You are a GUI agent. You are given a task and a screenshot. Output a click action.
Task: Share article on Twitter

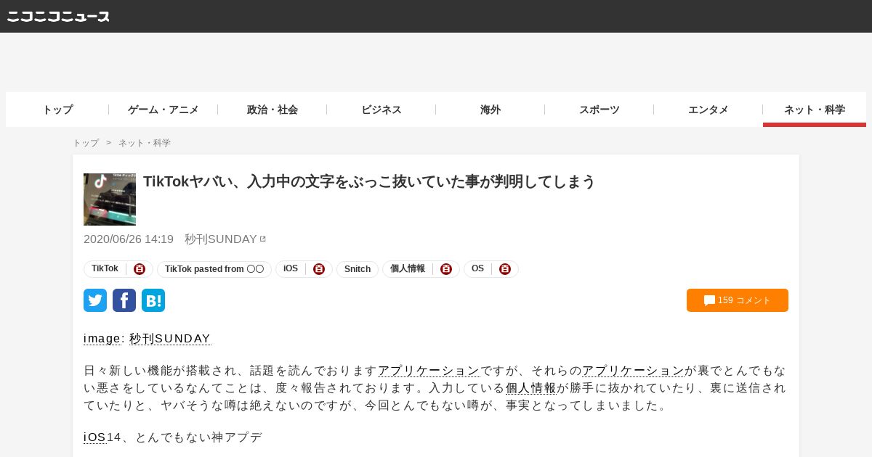tap(95, 300)
